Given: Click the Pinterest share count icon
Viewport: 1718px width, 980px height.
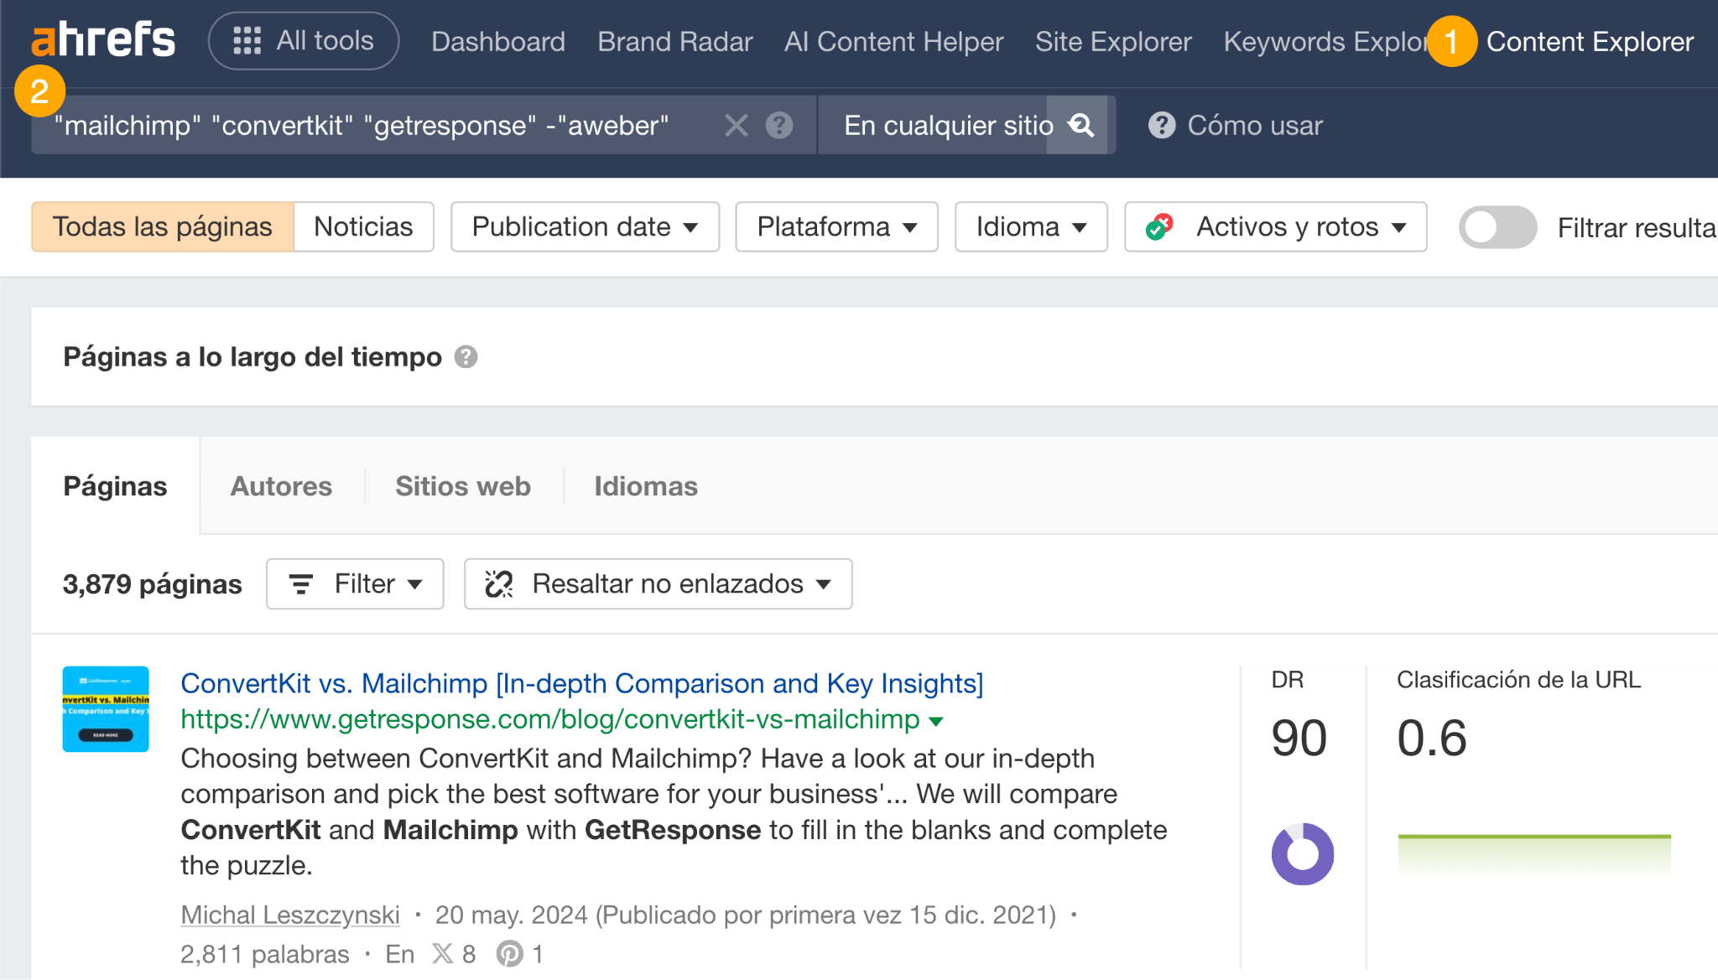Looking at the screenshot, I should tap(509, 954).
